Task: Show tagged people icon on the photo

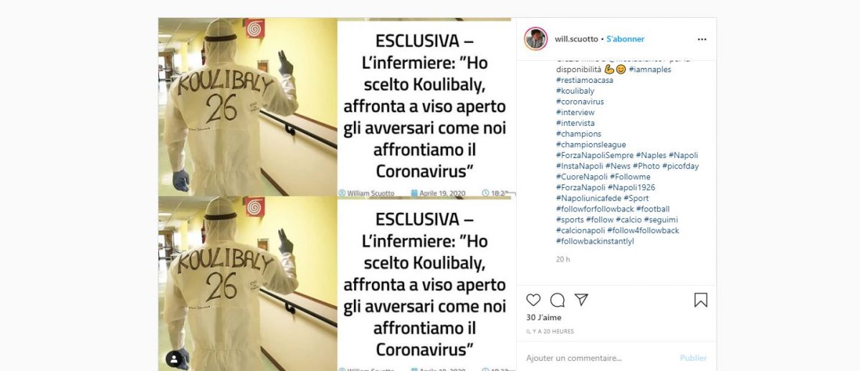Action: click(174, 358)
